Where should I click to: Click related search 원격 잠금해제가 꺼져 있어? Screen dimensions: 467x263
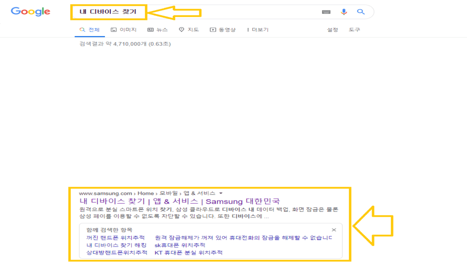click(x=244, y=237)
